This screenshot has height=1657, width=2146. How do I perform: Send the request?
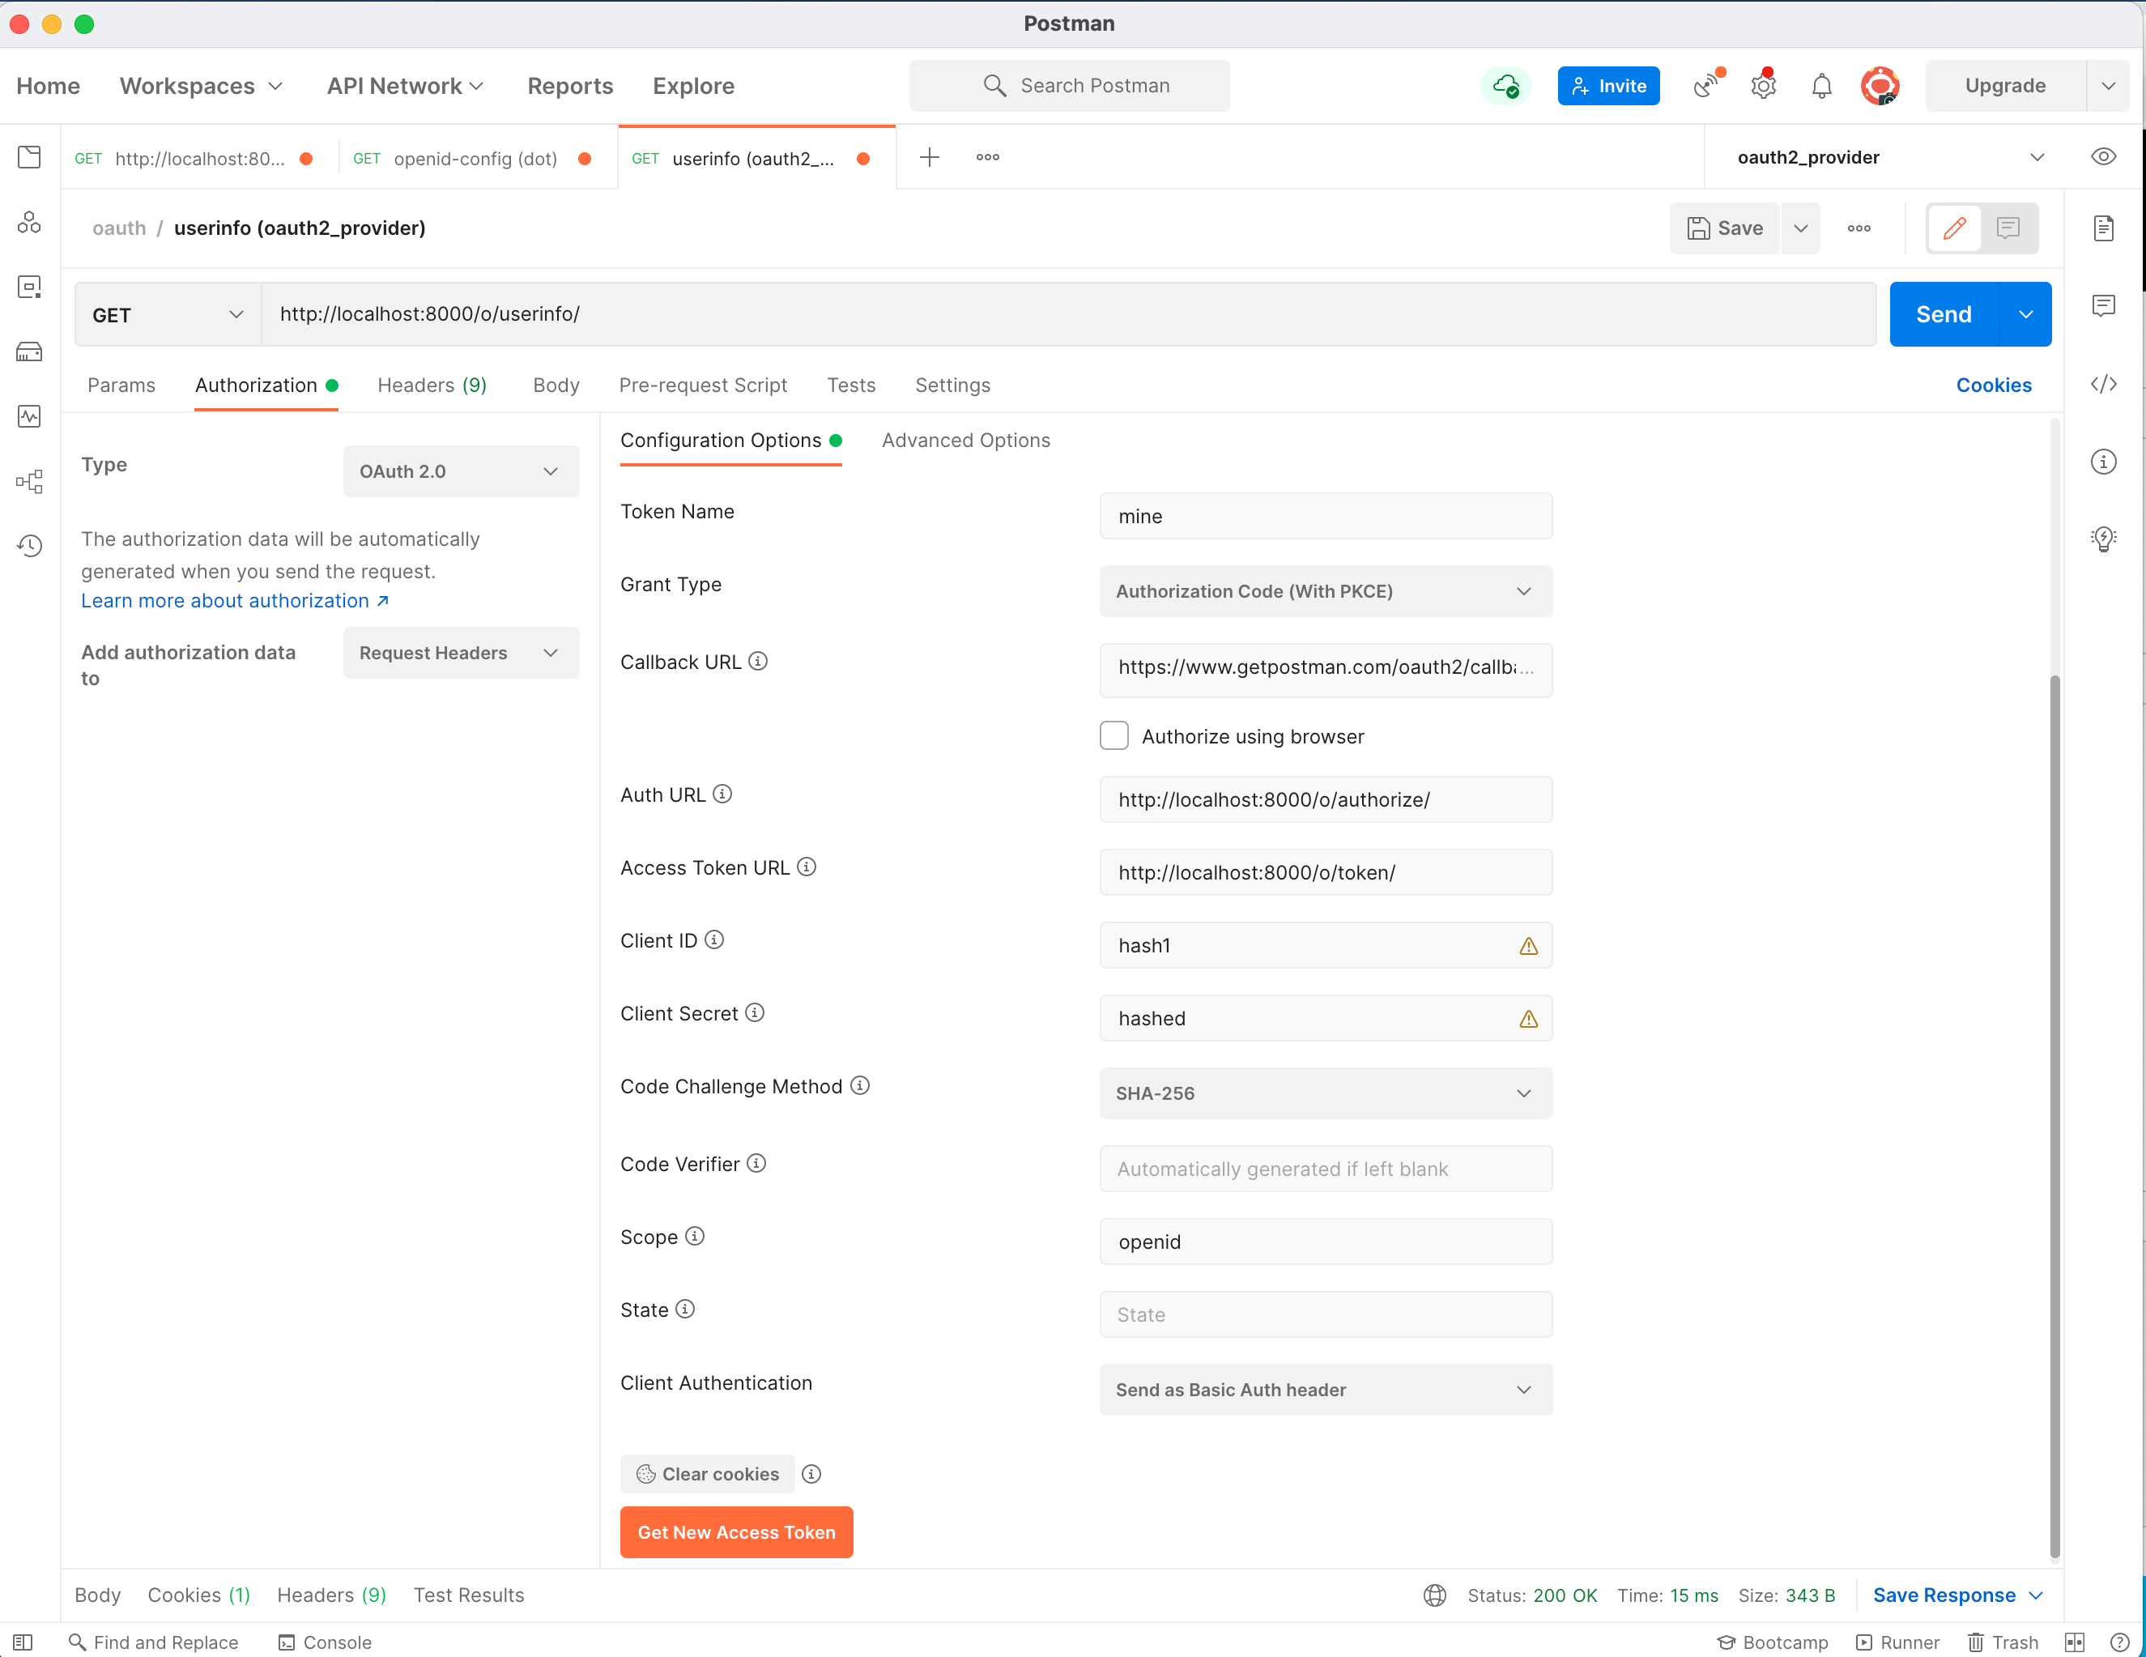1944,314
